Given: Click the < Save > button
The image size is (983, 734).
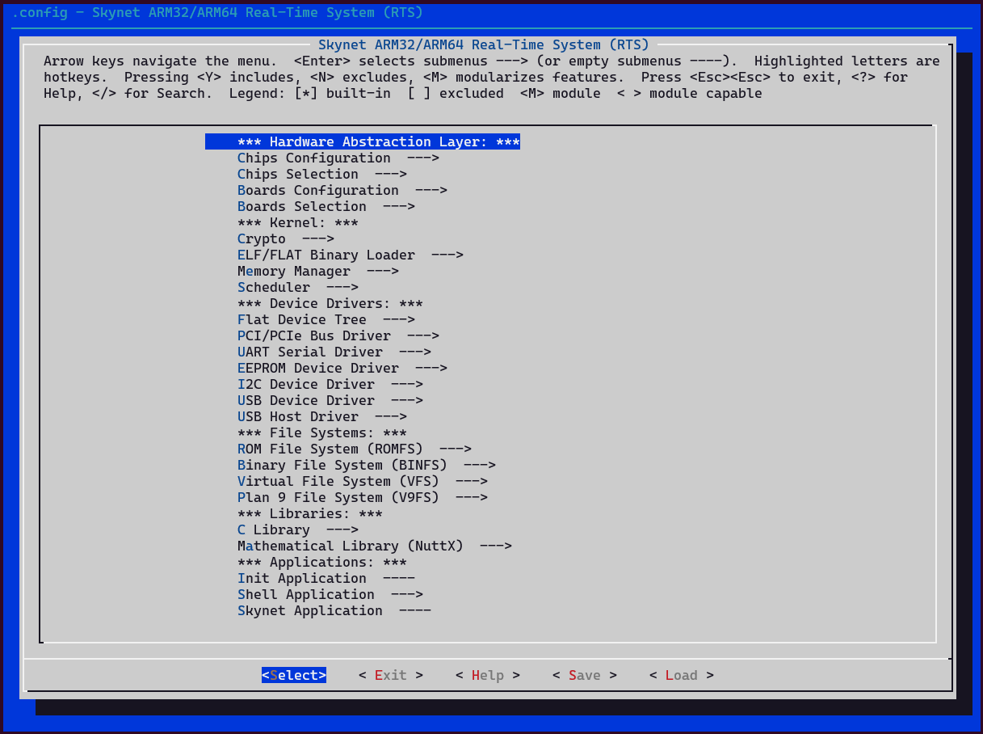Looking at the screenshot, I should tap(585, 675).
